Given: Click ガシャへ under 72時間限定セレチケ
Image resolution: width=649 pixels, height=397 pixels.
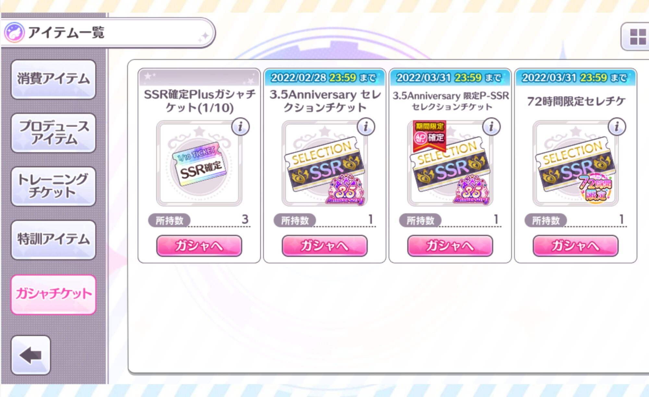Looking at the screenshot, I should 575,246.
